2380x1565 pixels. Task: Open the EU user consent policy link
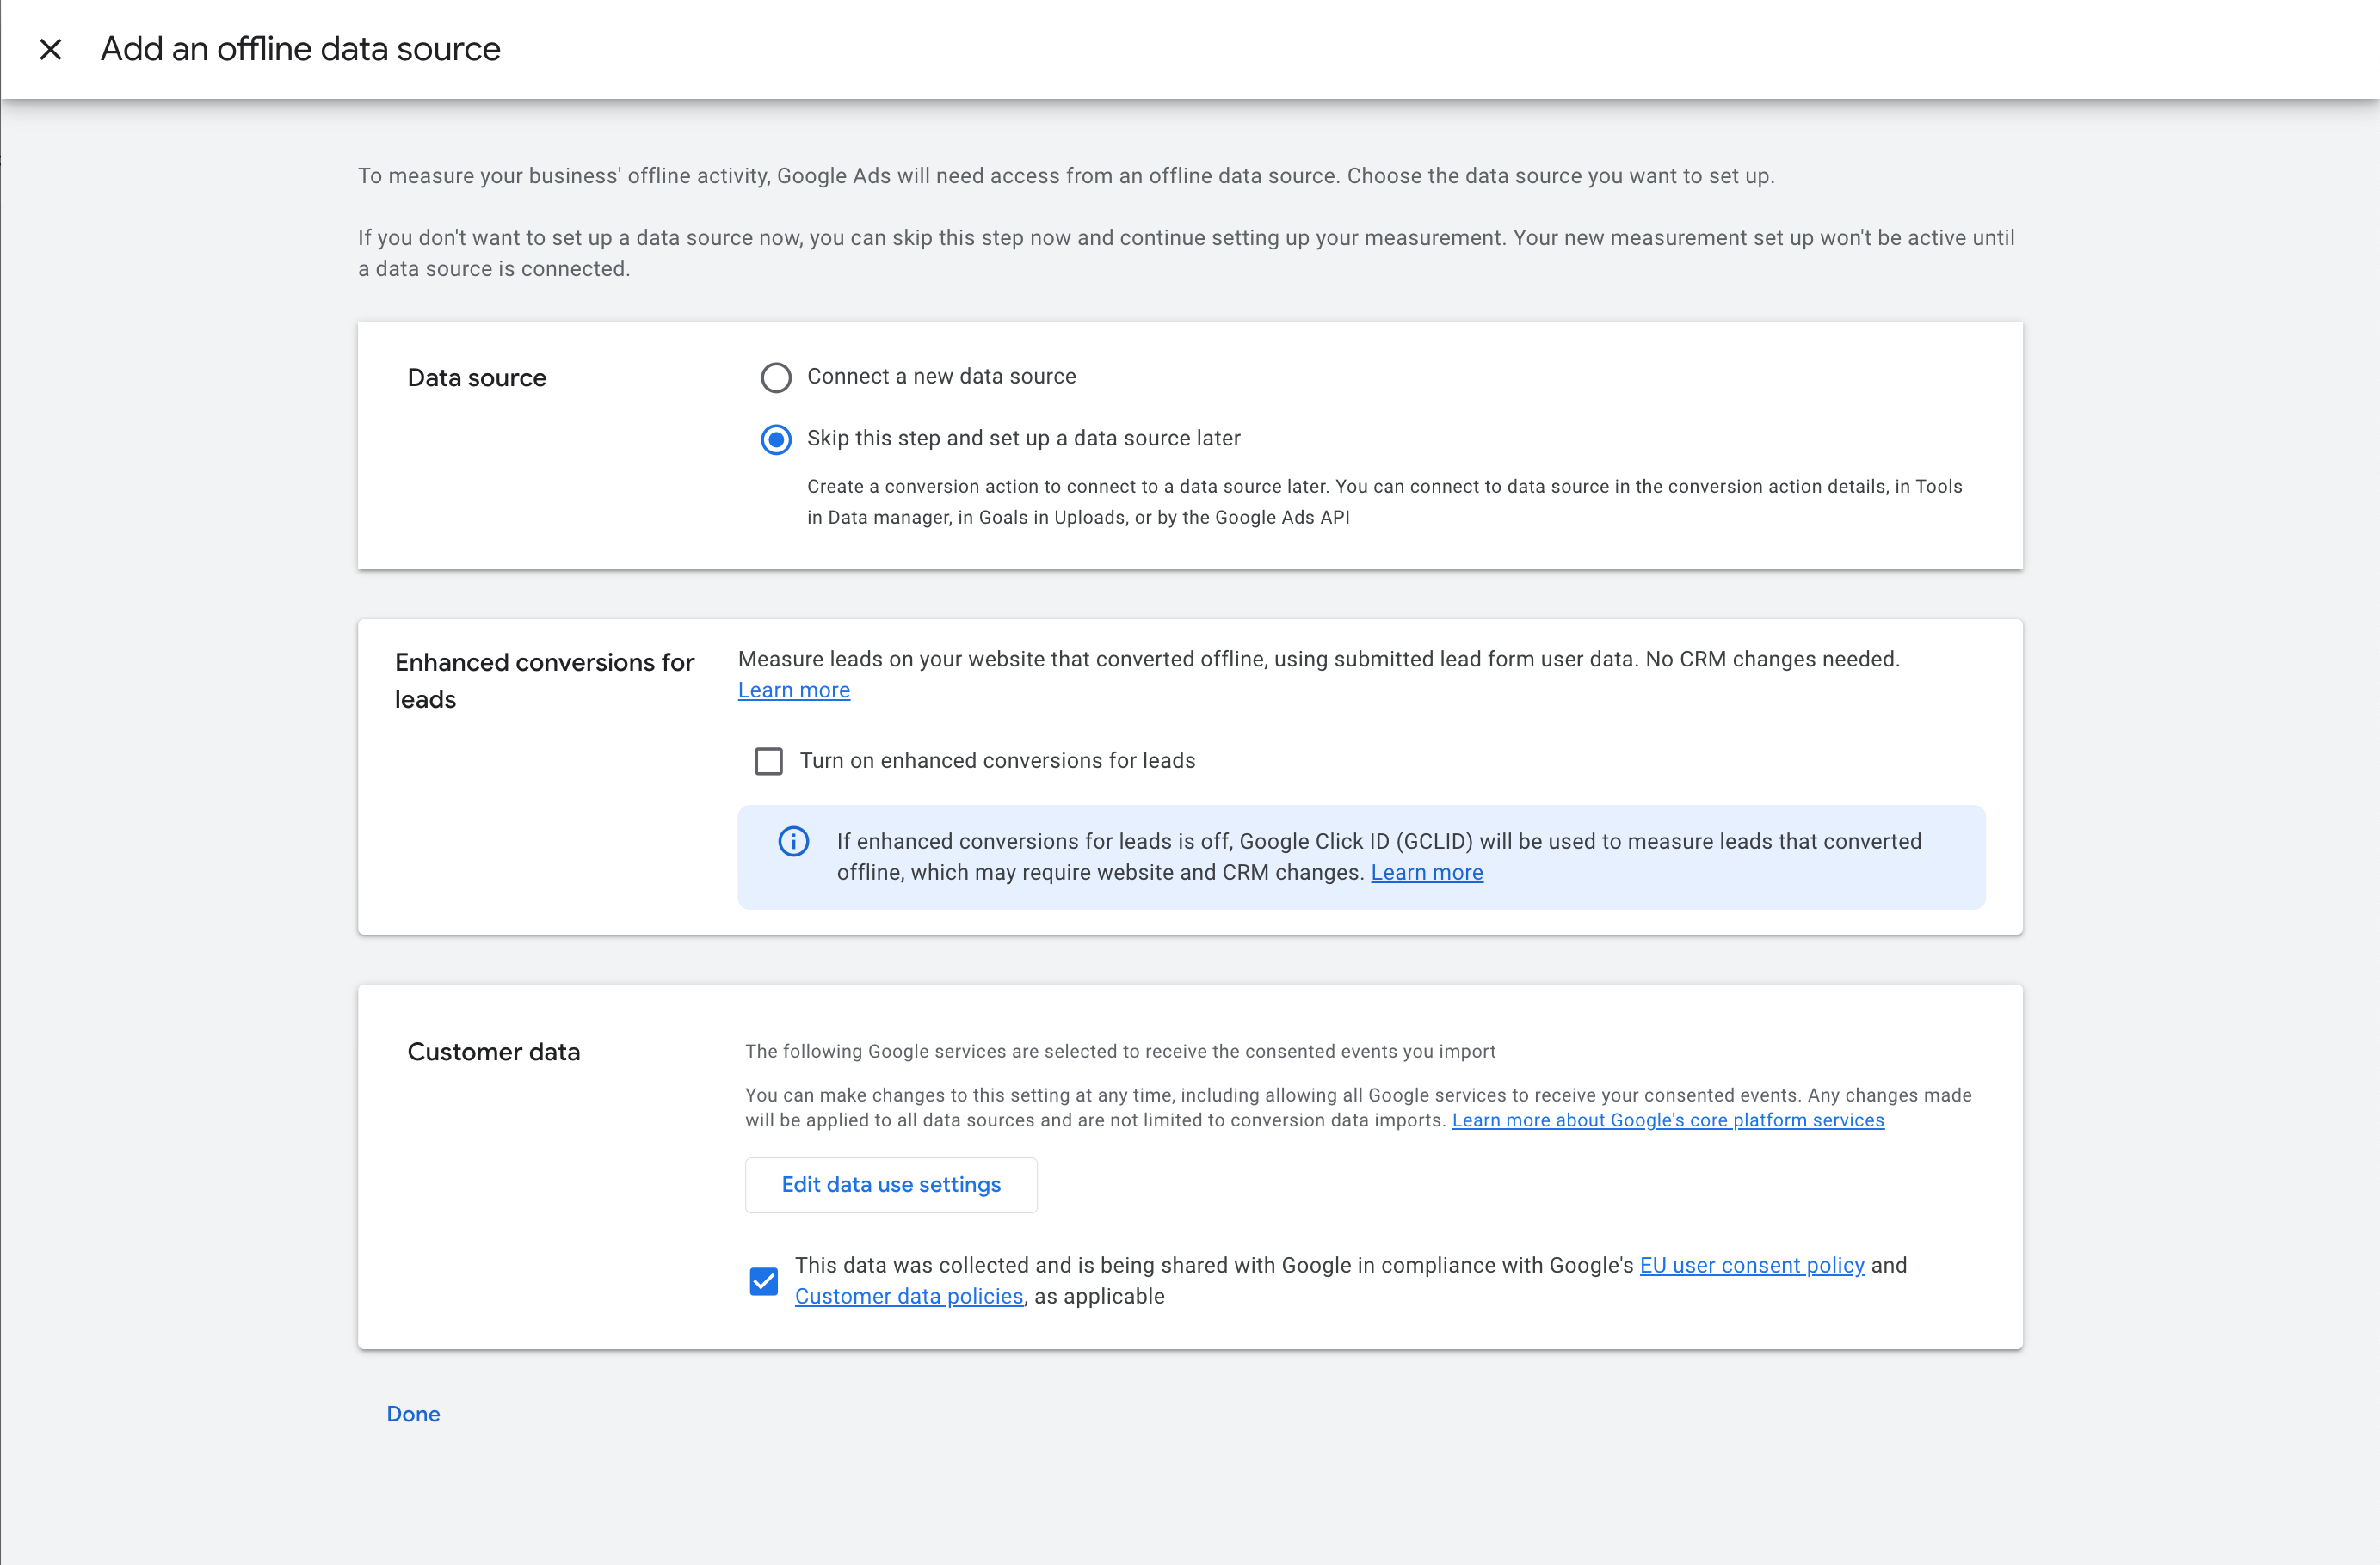[1751, 1264]
